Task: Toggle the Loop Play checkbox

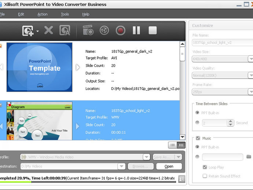Action: [205, 167]
